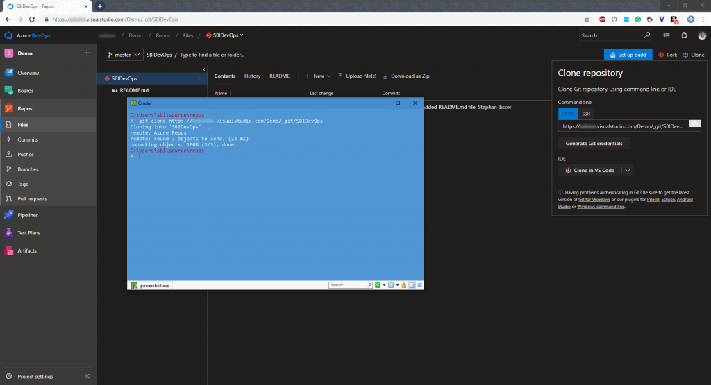Open Project settings
This screenshot has height=385, width=711.
pyautogui.click(x=35, y=377)
